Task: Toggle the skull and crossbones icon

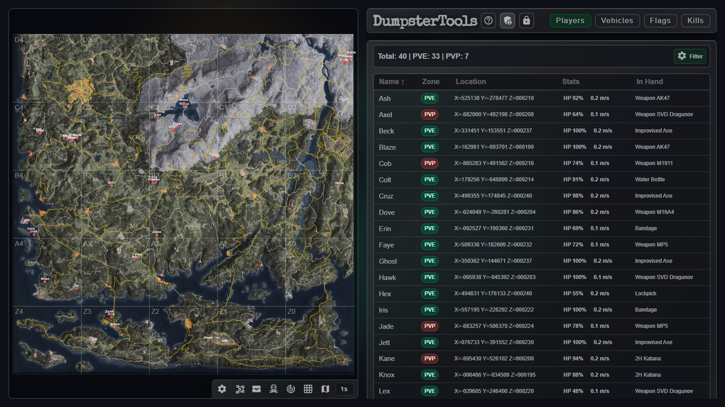Action: click(x=274, y=389)
